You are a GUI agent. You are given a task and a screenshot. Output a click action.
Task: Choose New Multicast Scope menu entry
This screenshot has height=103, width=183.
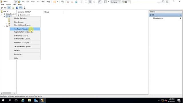(x=25, y=25)
